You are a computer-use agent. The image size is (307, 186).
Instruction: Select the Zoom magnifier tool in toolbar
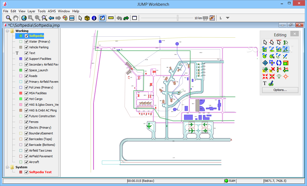(x=9, y=18)
